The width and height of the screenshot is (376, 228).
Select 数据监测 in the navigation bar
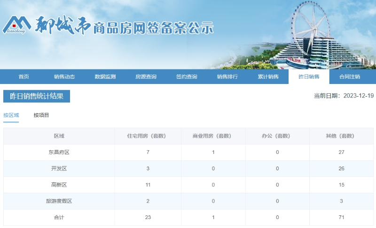click(x=105, y=77)
